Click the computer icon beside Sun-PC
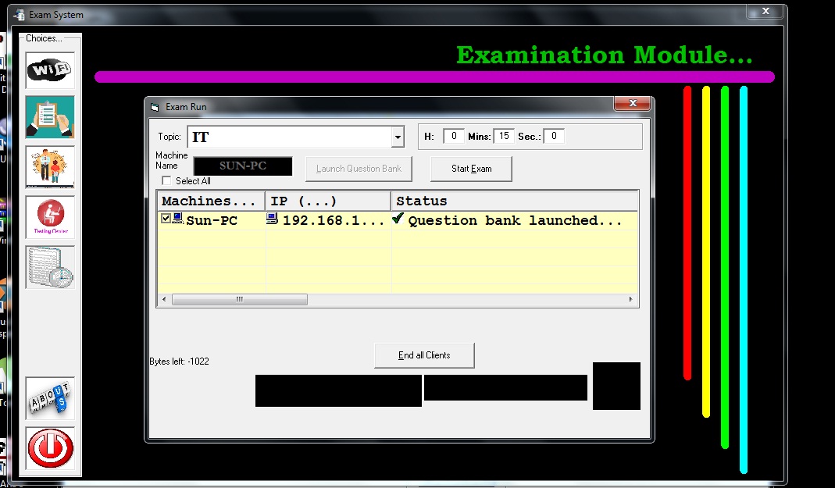 click(x=177, y=218)
